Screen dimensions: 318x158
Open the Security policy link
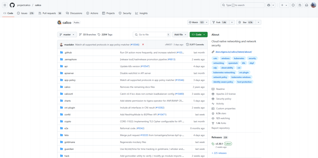coord(223,99)
